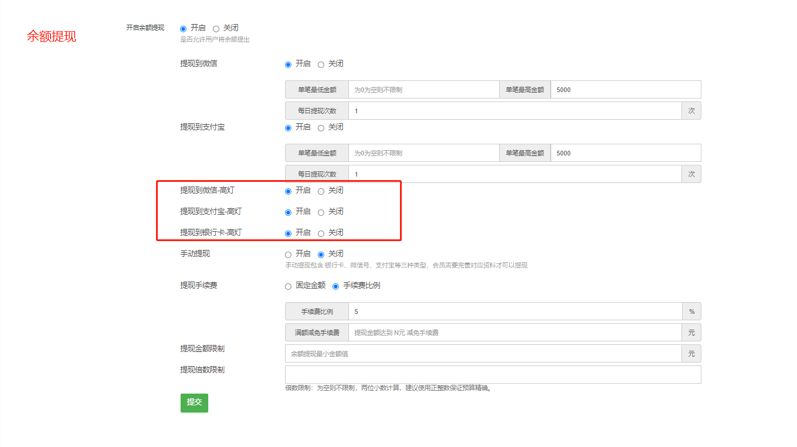This screenshot has width=797, height=447.
Task: Click the green 提交 button
Action: (194, 402)
